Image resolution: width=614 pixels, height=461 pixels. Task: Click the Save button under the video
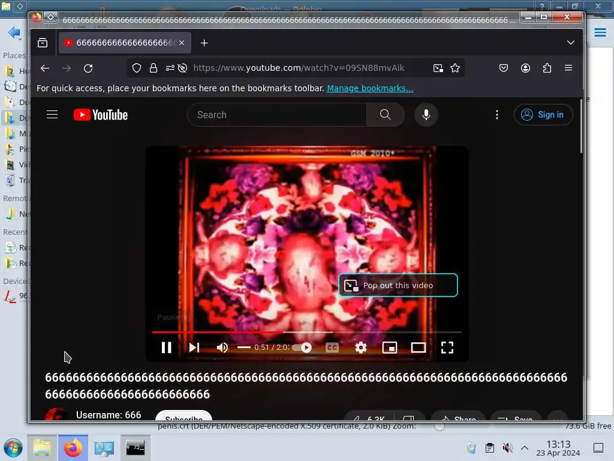[x=516, y=417]
